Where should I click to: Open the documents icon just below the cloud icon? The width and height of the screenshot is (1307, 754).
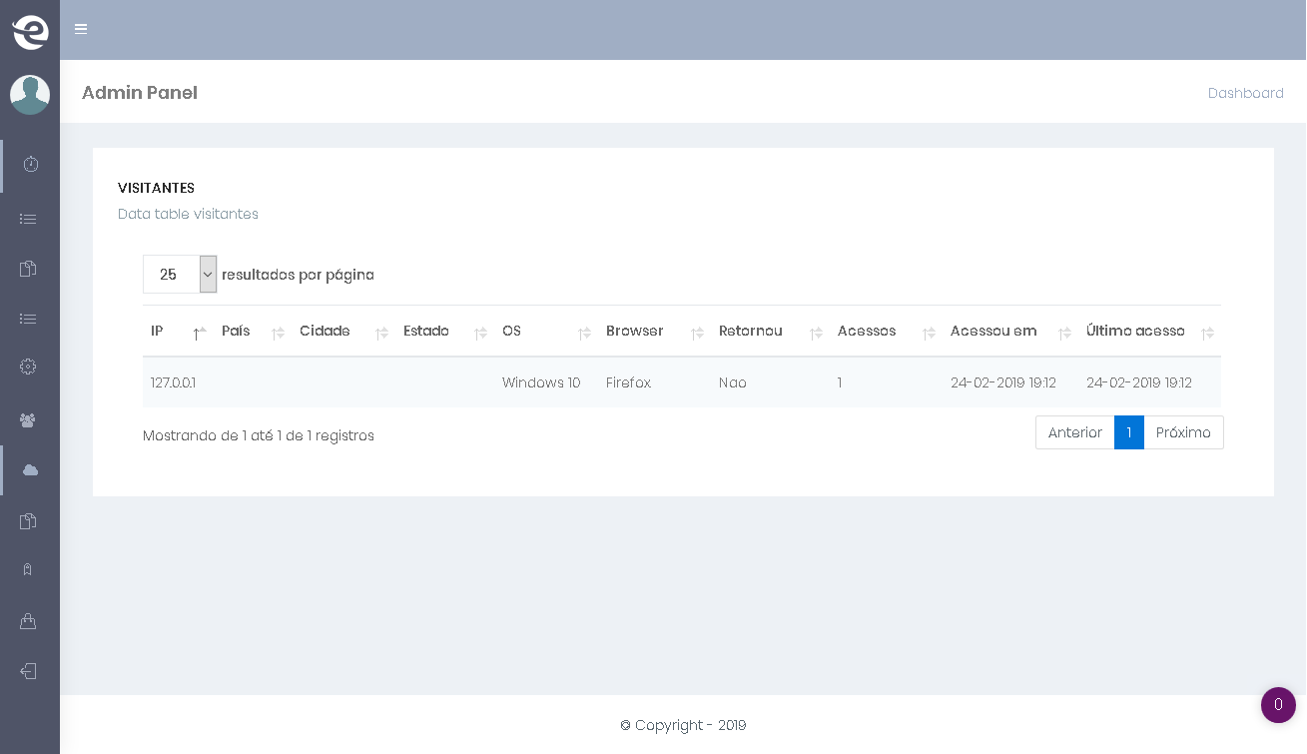coord(28,521)
